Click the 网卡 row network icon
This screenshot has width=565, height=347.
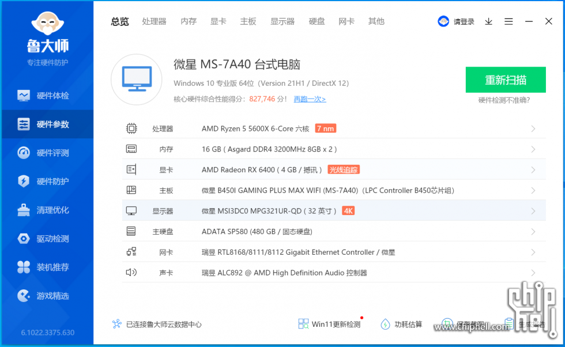click(131, 251)
